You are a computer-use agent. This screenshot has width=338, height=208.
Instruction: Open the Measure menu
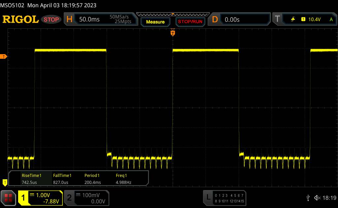155,22
